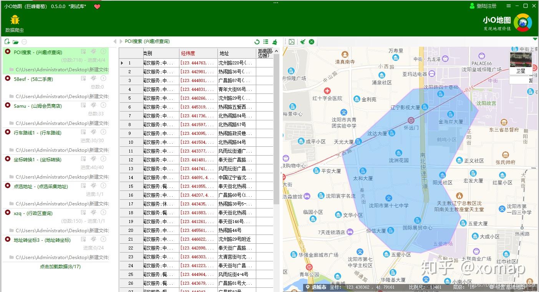Click the scroll up arrow of the results table
Viewport: 539px width, 292px height.
(x=276, y=51)
